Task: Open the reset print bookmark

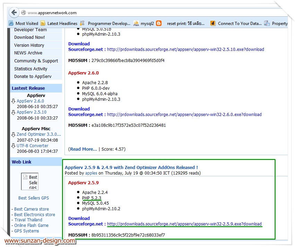Action: pos(186,24)
